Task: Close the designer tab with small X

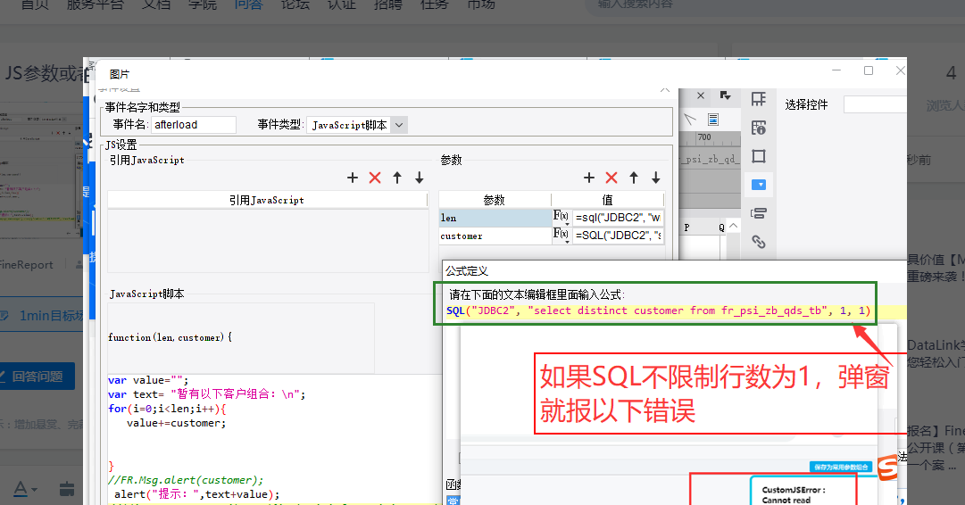Action: pos(701,95)
